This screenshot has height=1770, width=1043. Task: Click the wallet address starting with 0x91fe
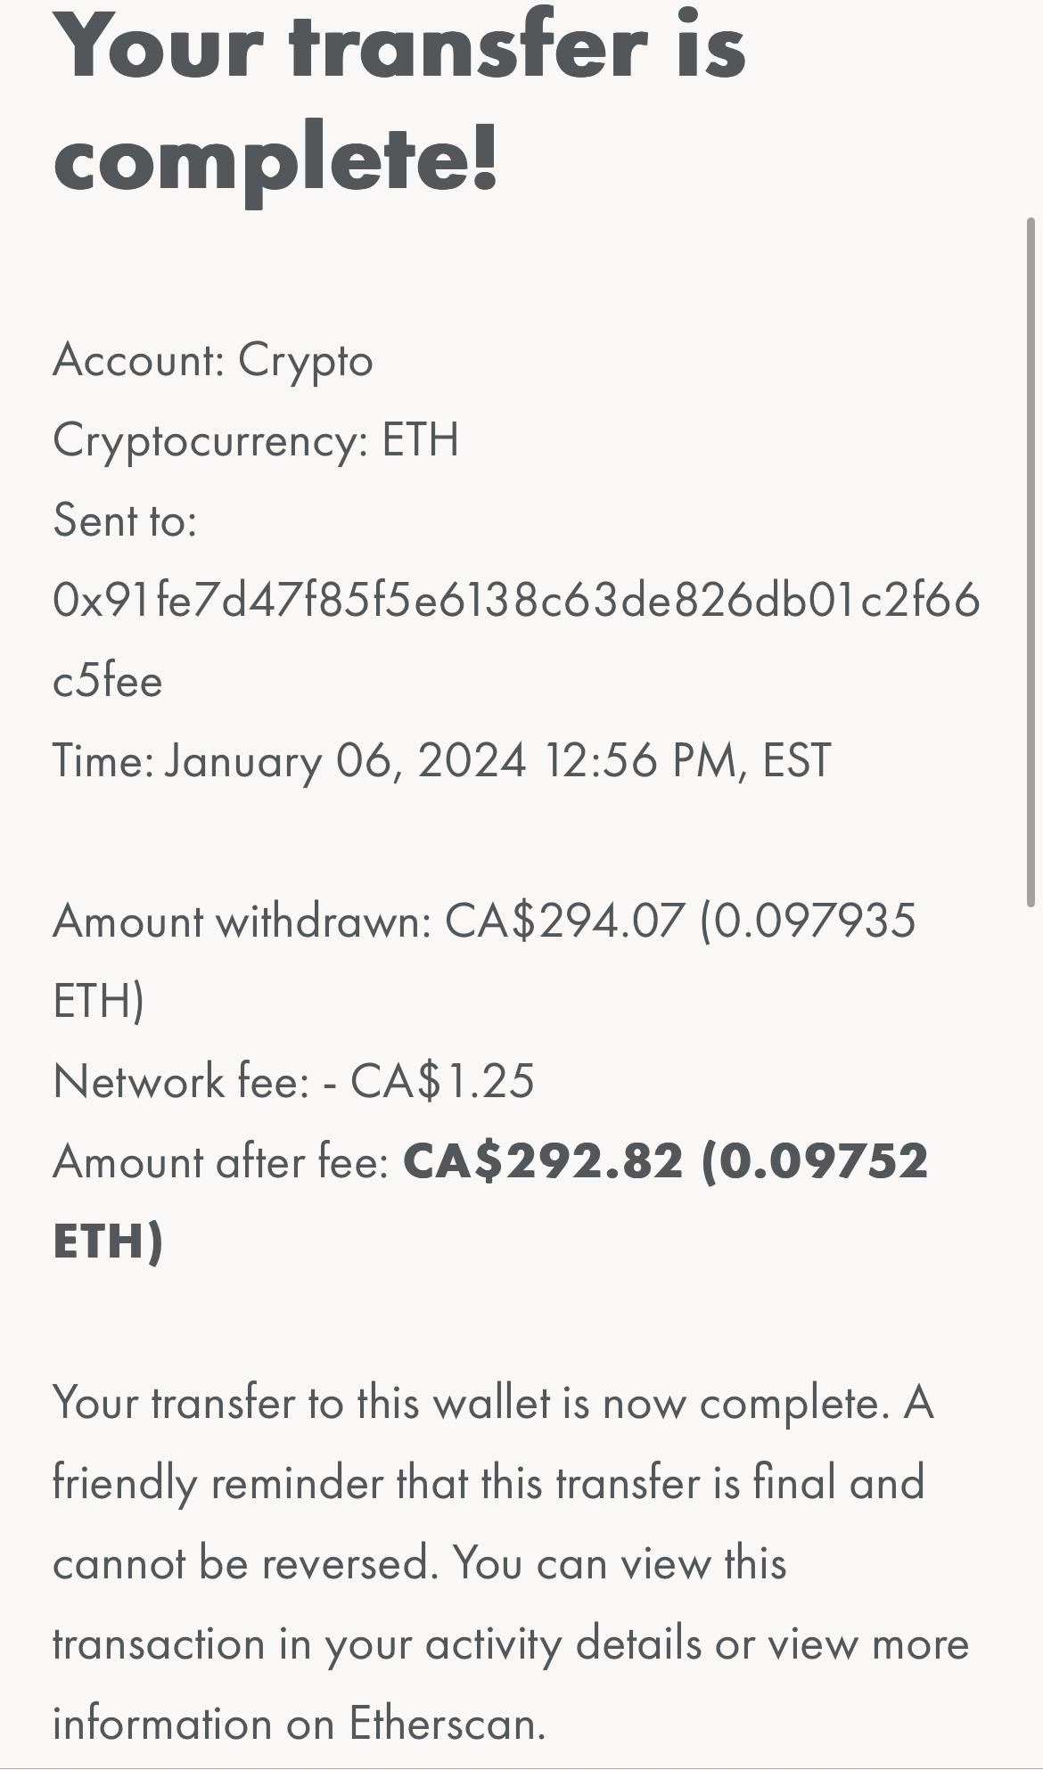[x=516, y=600]
